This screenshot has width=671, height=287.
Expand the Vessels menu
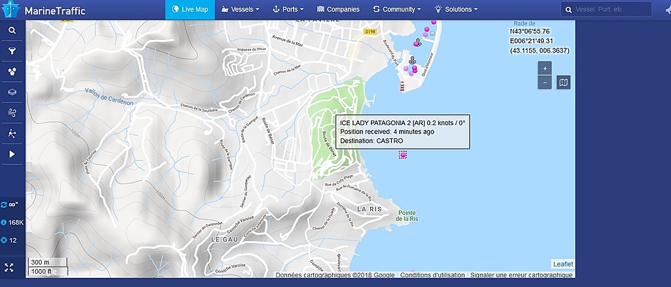click(x=240, y=9)
